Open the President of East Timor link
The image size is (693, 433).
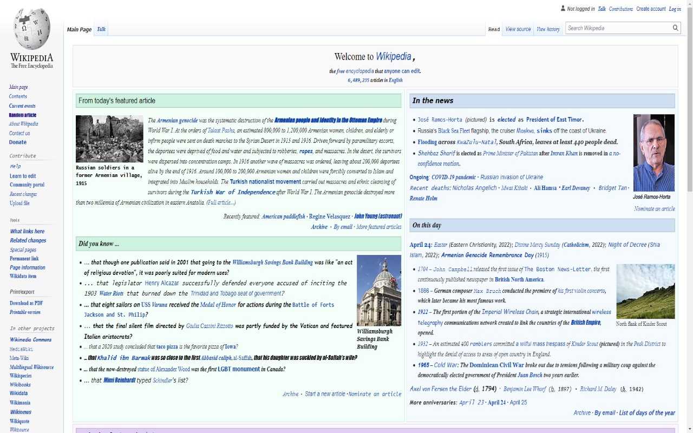pyautogui.click(x=554, y=120)
